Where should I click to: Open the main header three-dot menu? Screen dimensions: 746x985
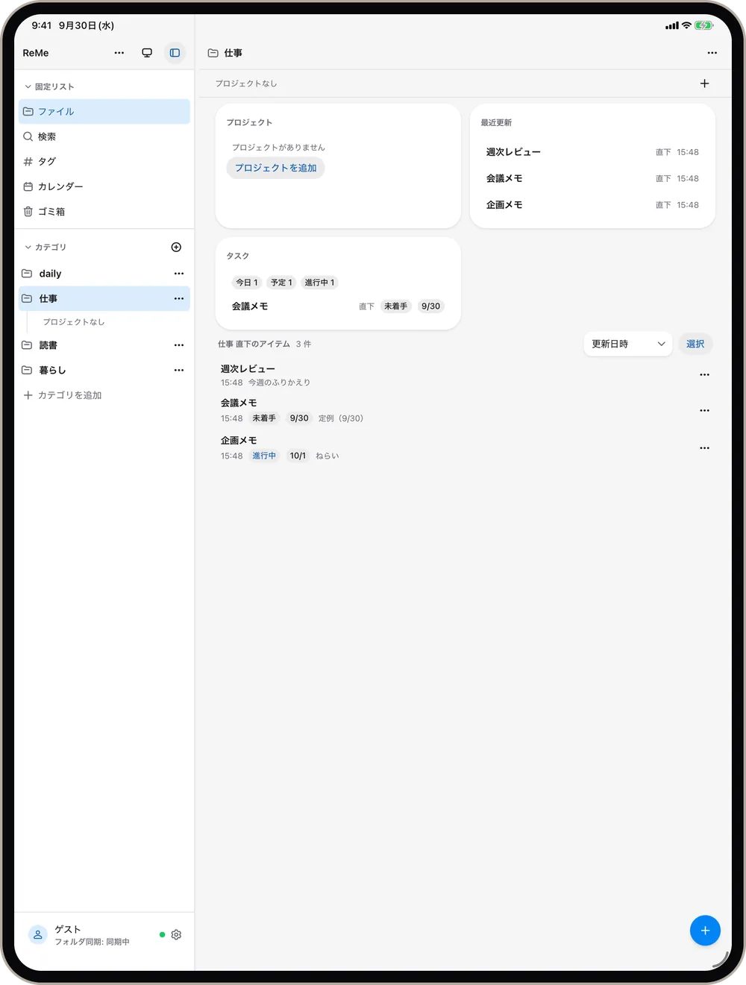712,53
